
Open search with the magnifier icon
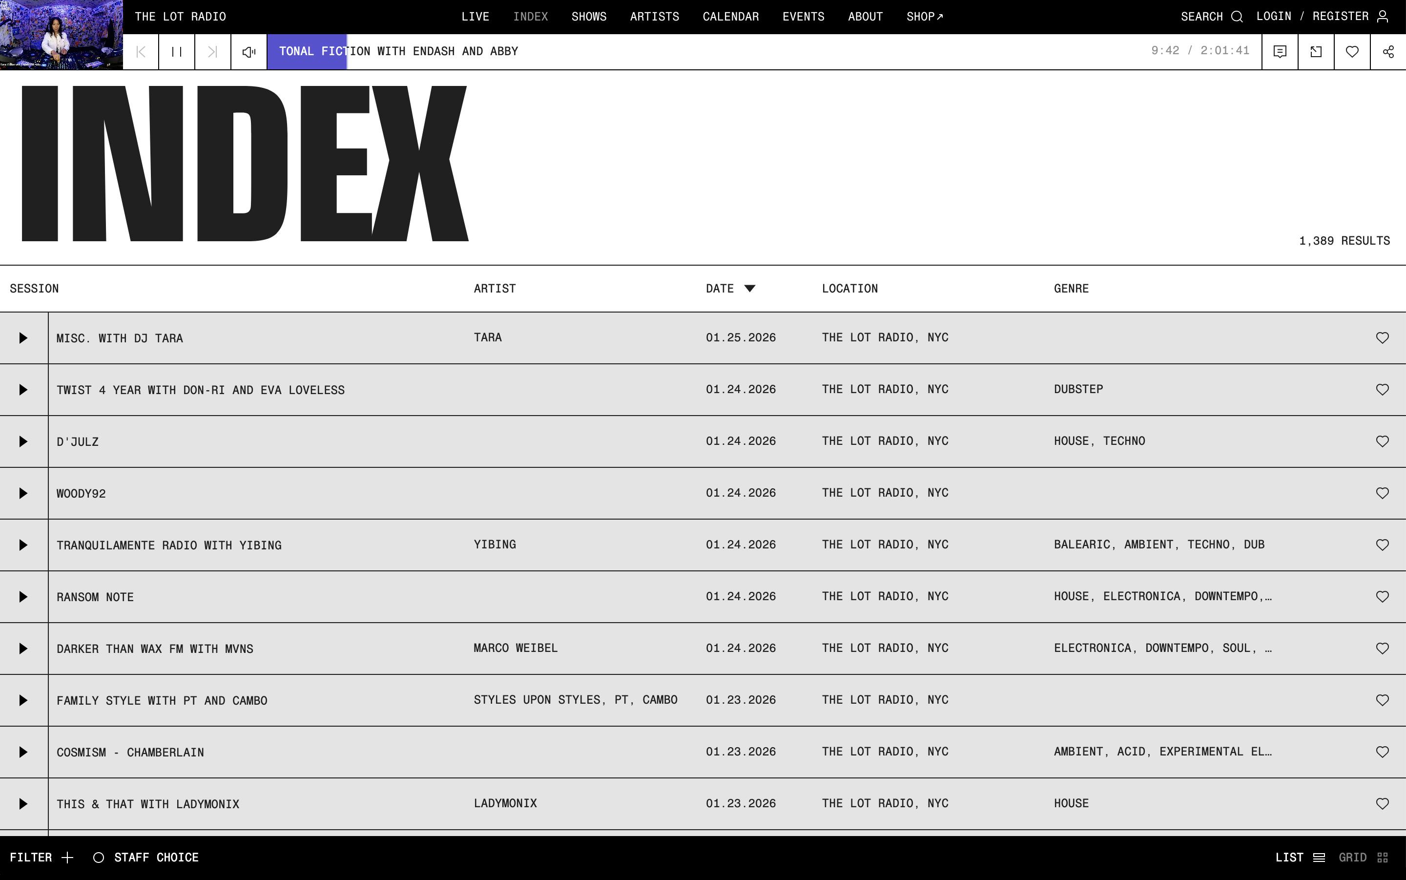[1237, 17]
